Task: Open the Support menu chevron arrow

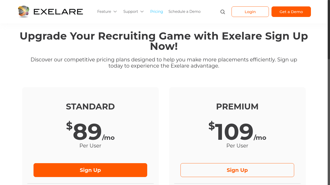Action: coord(142,12)
